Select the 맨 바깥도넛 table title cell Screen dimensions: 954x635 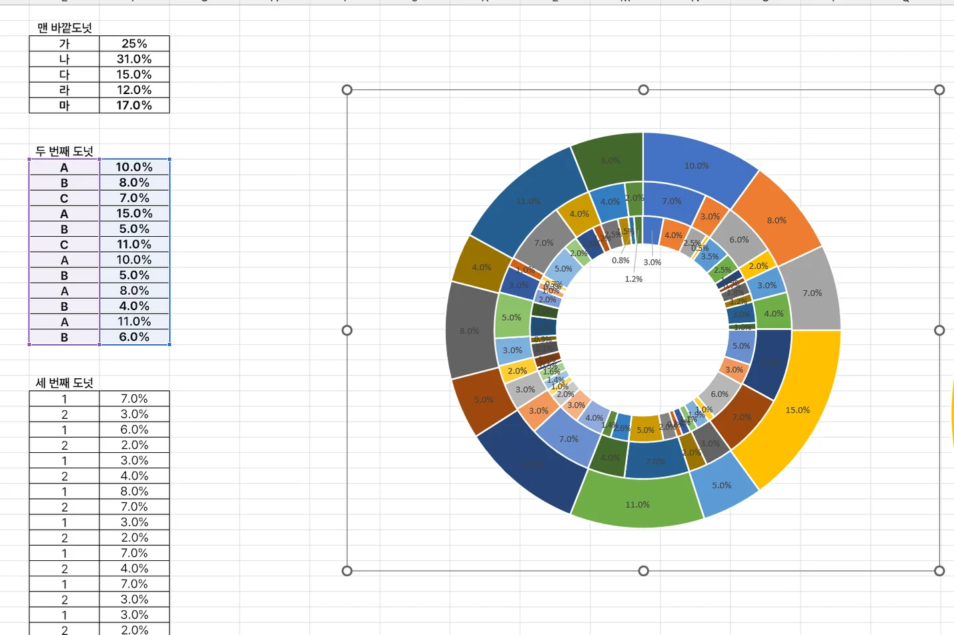coord(65,27)
